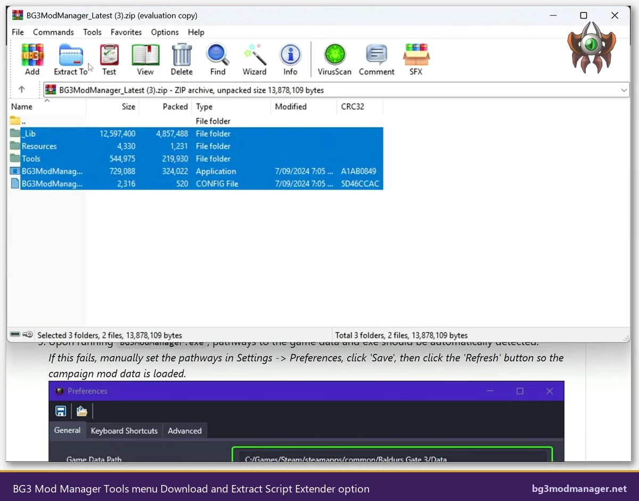
Task: Switch to General tab in Preferences
Action: coord(68,430)
